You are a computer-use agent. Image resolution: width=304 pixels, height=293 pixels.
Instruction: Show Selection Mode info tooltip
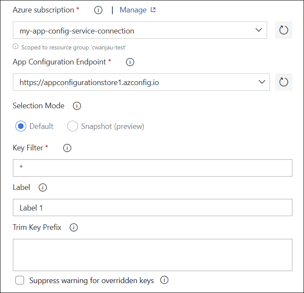(77, 106)
